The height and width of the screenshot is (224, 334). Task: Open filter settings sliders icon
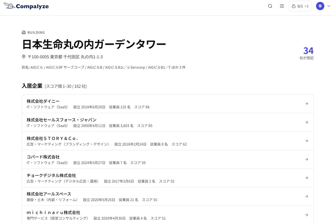click(282, 6)
